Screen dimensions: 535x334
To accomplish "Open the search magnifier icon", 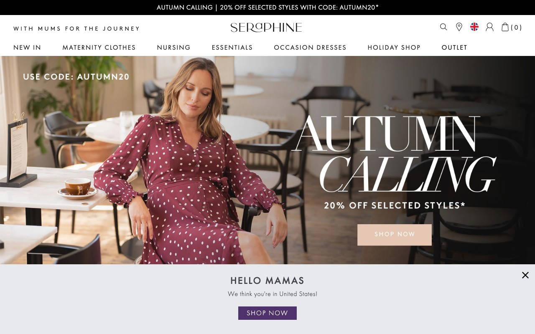I will pos(443,27).
